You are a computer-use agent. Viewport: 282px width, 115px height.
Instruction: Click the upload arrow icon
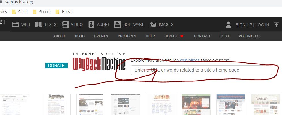point(277,24)
